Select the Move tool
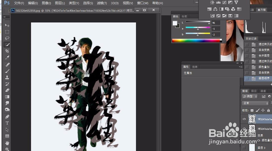Image resolution: width=272 pixels, height=151 pixels. (x=7, y=25)
